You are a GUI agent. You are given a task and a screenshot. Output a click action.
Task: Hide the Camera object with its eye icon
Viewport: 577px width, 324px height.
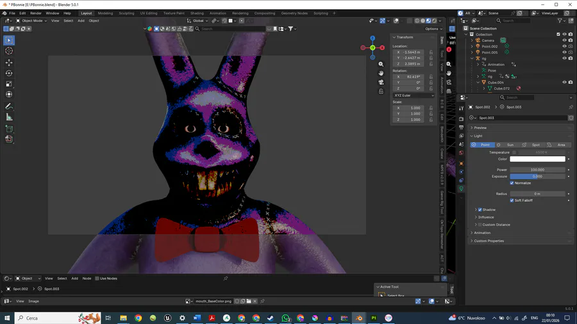click(564, 40)
